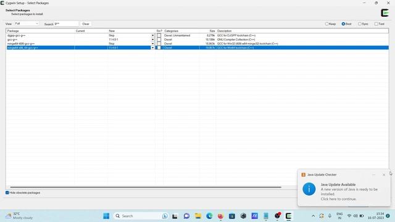Open the Chat app from the taskbar
395x222 pixels.
coord(186,216)
